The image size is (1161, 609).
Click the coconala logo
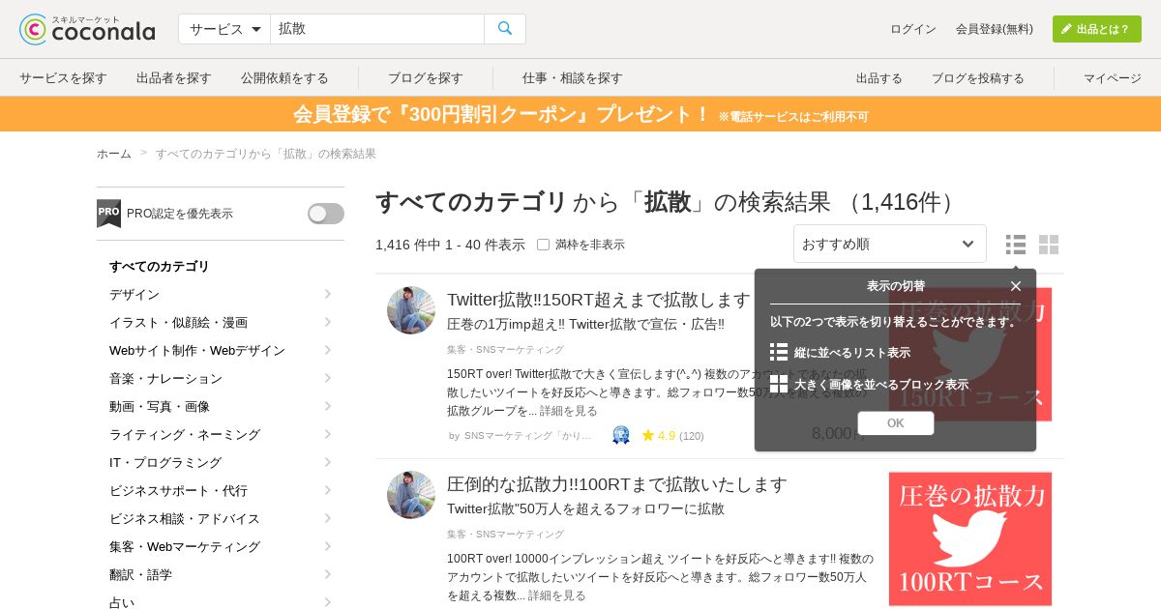coord(87,29)
